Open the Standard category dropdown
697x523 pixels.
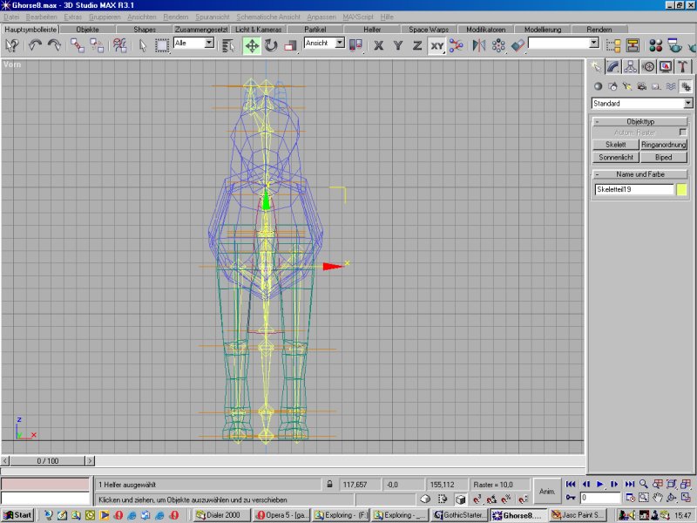(x=641, y=103)
